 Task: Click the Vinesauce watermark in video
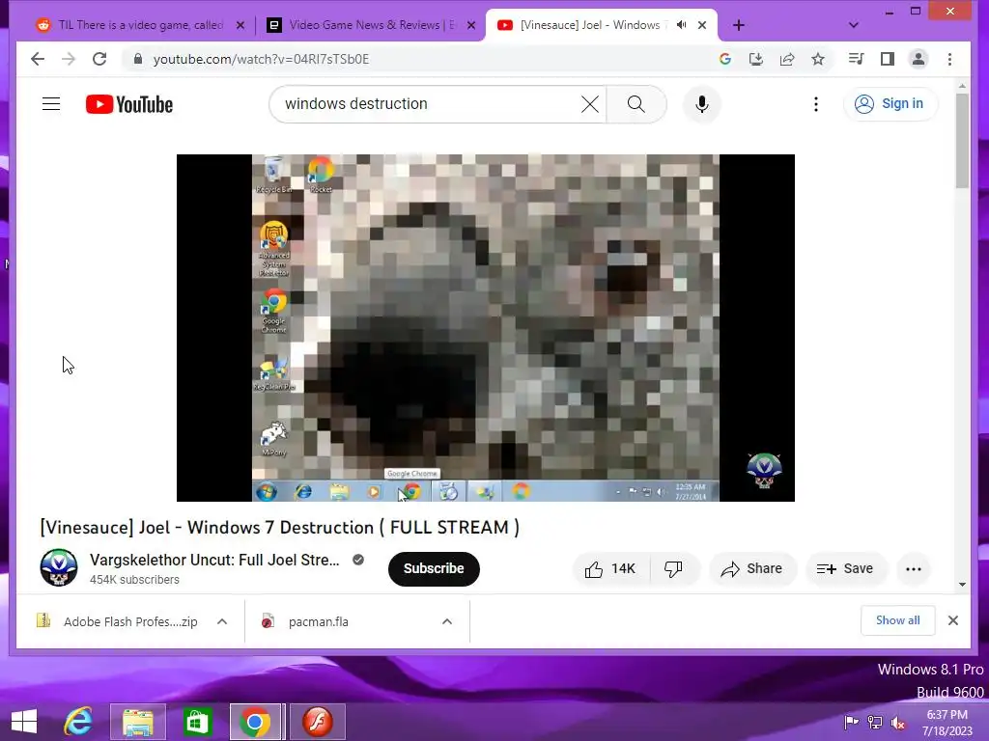[765, 471]
